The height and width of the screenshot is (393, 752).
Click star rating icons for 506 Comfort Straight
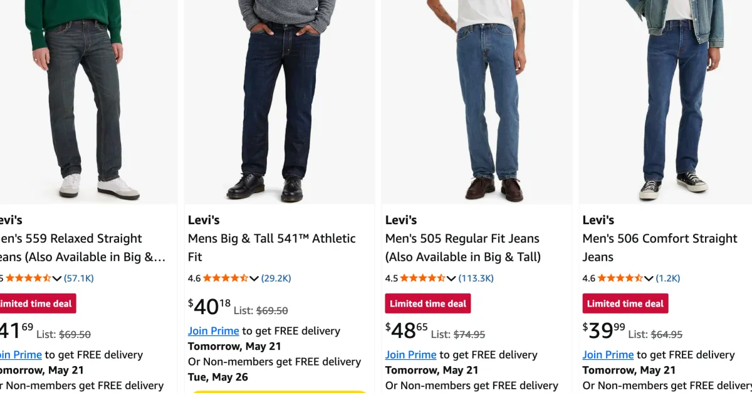point(620,278)
